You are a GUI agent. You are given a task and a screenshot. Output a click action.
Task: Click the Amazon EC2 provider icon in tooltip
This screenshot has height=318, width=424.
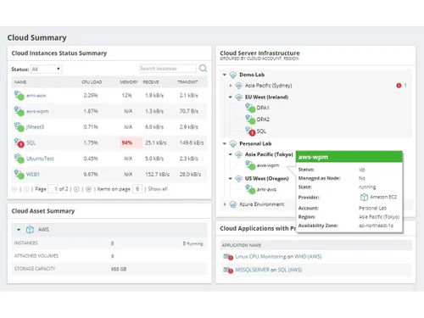364,197
